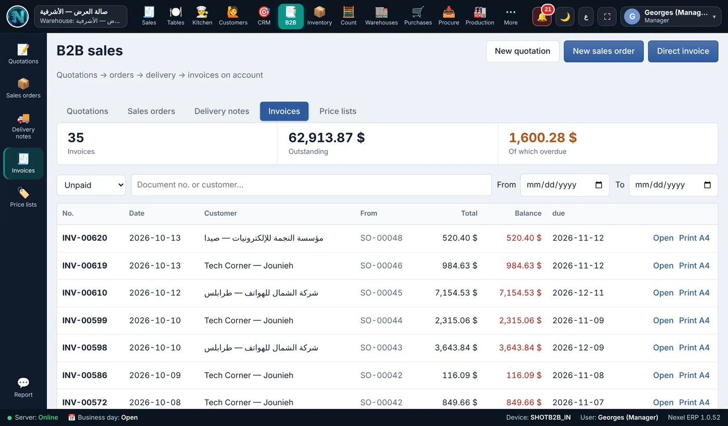Open the Count module
The width and height of the screenshot is (728, 426).
tap(348, 16)
